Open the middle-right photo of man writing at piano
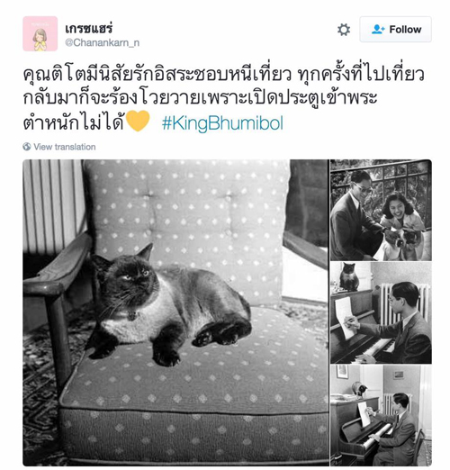 point(381,312)
